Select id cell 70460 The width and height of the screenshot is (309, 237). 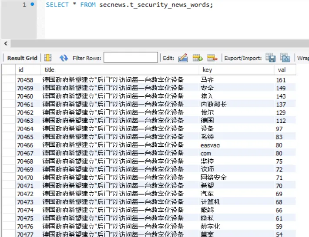[28, 96]
